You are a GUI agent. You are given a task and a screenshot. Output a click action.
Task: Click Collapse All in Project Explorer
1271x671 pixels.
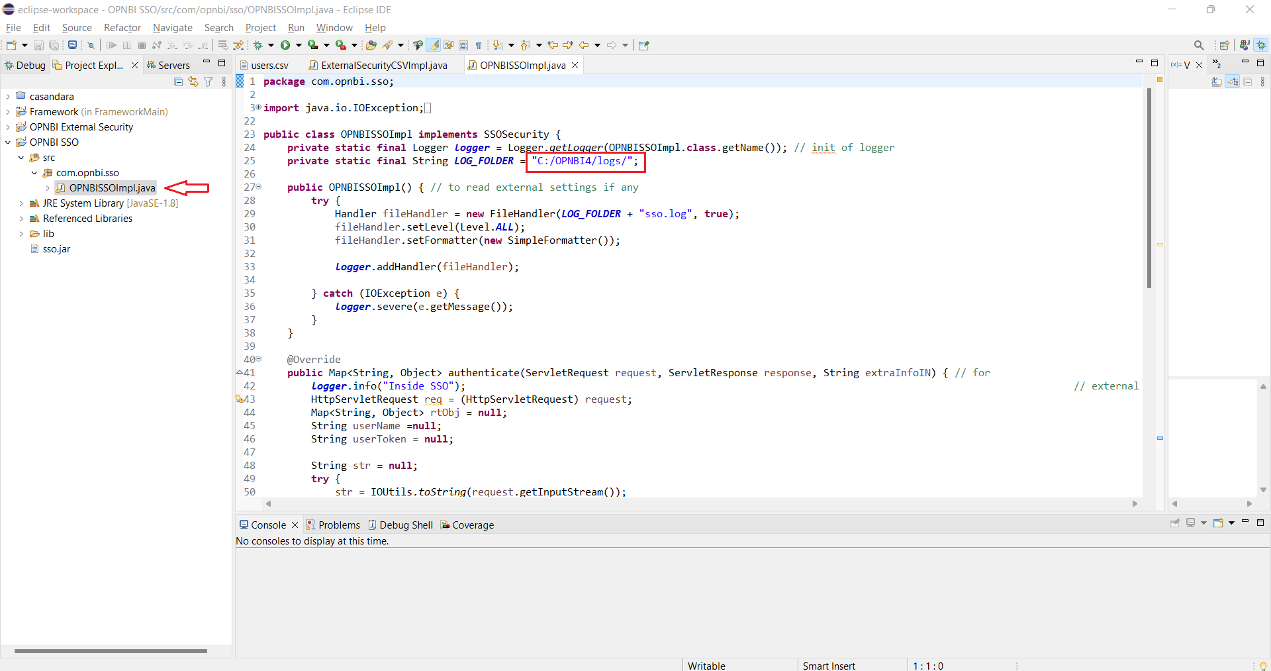(x=178, y=81)
